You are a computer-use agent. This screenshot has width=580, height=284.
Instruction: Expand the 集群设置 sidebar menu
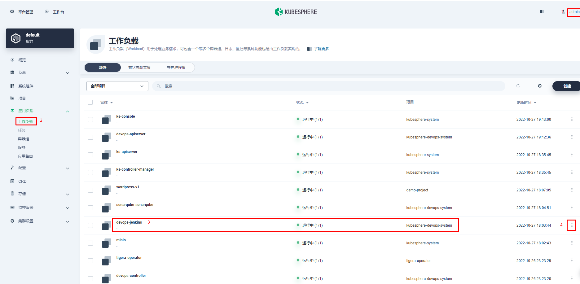(x=68, y=222)
